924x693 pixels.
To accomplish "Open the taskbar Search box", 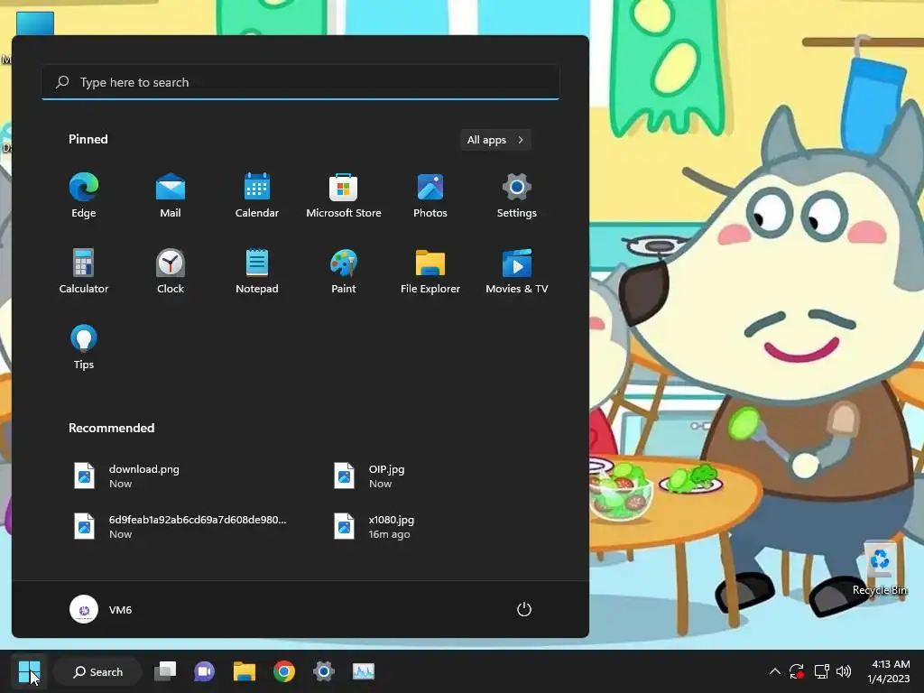I will click(x=97, y=671).
